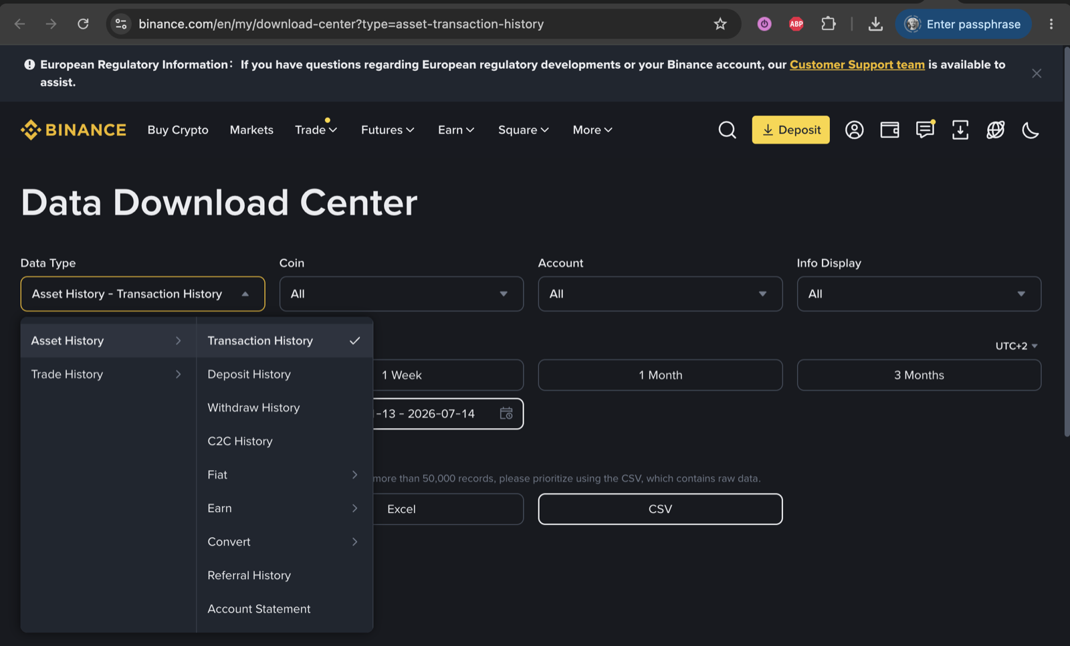Open the chat messages icon
This screenshot has width=1070, height=646.
click(925, 129)
